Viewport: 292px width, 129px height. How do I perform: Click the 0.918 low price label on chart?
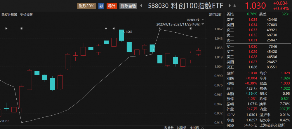6,121
